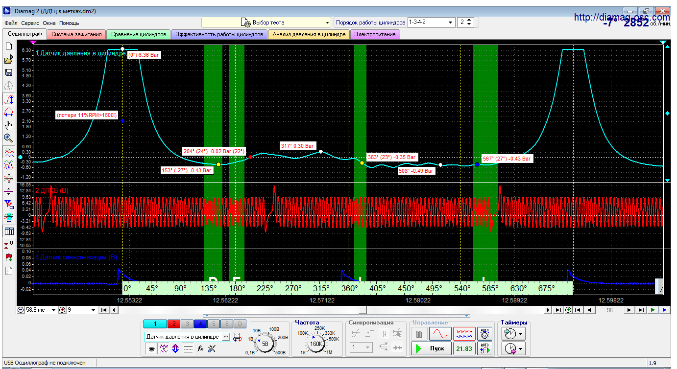Turn the 160K frequency knob
The image size is (677, 369).
tap(316, 344)
